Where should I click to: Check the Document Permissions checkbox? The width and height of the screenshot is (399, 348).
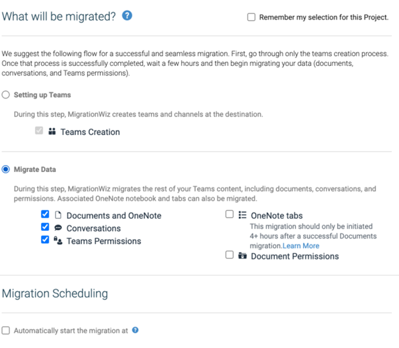(x=230, y=255)
